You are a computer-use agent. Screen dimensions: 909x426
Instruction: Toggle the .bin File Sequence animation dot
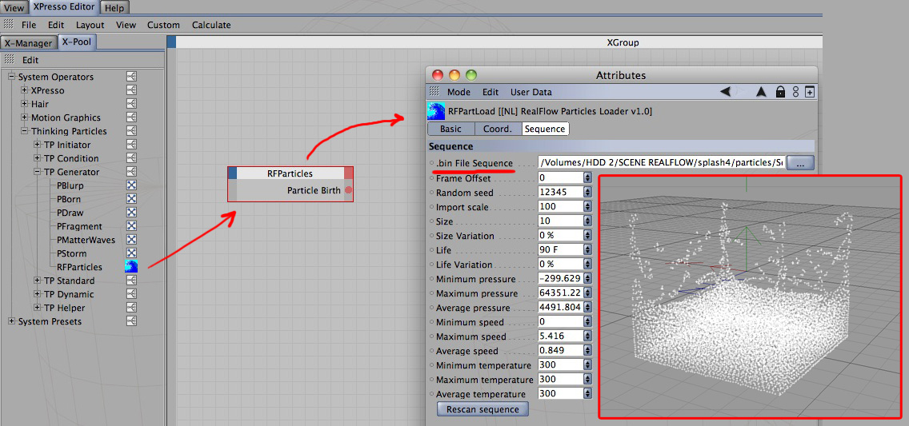pyautogui.click(x=432, y=163)
